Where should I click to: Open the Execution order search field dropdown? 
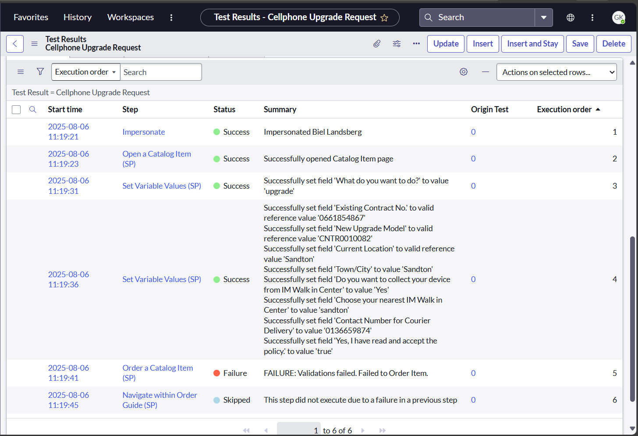pos(85,72)
